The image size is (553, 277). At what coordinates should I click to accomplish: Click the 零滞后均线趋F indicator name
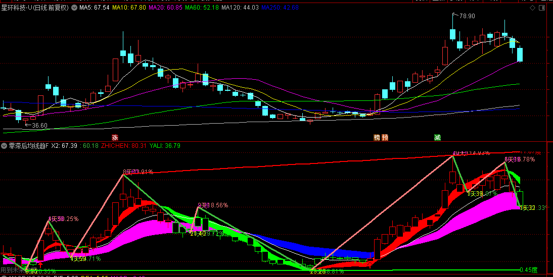coord(29,145)
